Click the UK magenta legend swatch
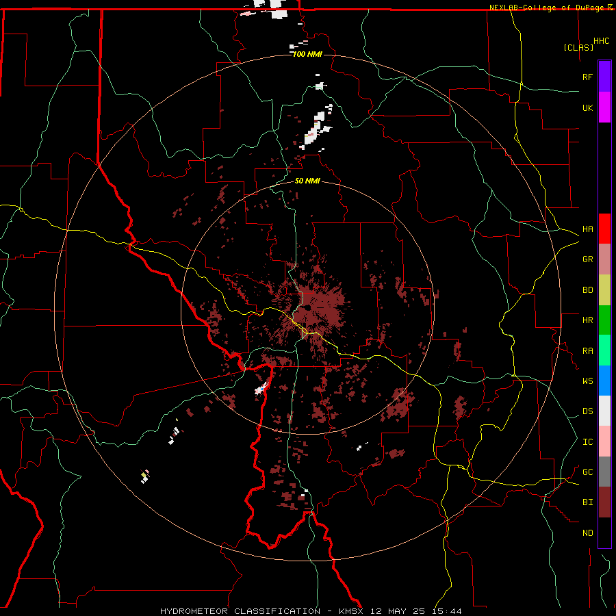 [x=604, y=107]
